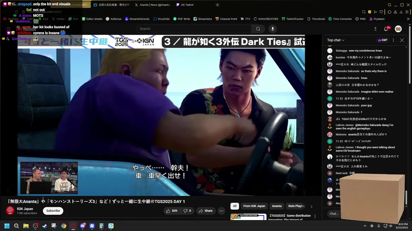The width and height of the screenshot is (412, 231).
Task: Open the Prydwen bookmark
Action: pos(377,19)
